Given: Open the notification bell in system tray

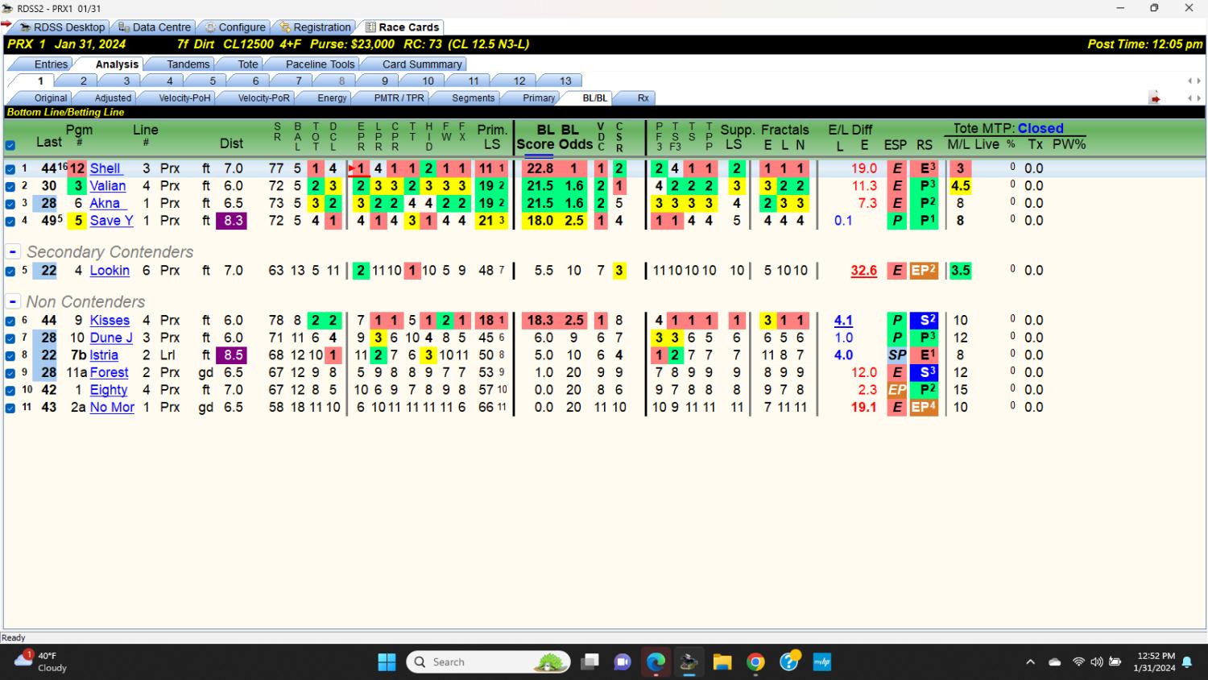Looking at the screenshot, I should click(1186, 662).
